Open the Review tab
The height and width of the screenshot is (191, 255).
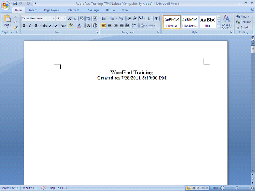[x=111, y=10]
